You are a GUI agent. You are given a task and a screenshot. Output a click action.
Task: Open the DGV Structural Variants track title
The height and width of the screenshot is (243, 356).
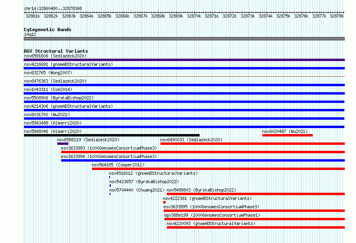pyautogui.click(x=56, y=51)
